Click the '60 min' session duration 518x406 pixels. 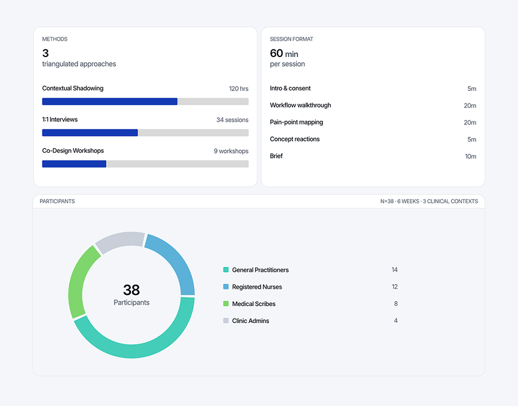[284, 53]
